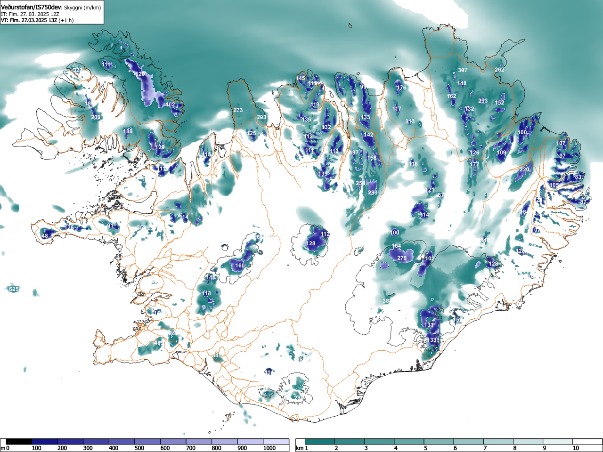Click the 91 value on Snæfellsnes

click(x=111, y=226)
